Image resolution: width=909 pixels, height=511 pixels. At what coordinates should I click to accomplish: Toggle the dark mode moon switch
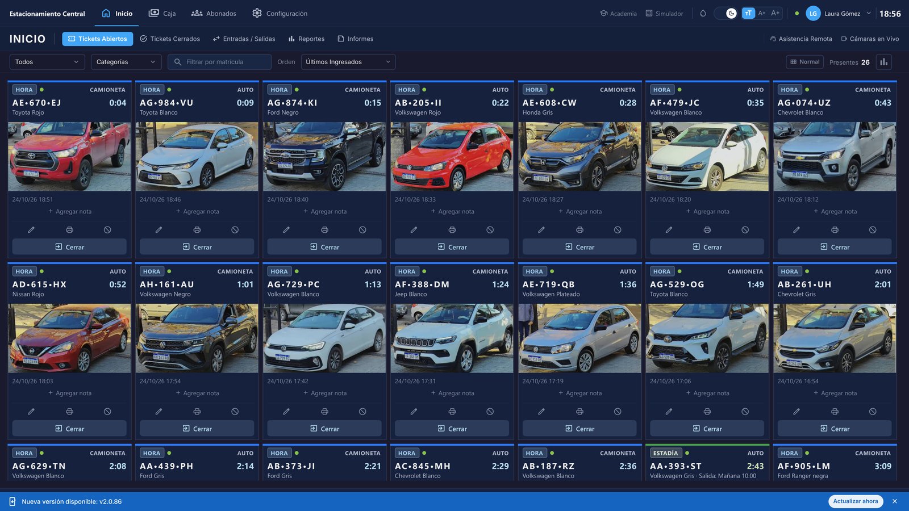click(726, 13)
